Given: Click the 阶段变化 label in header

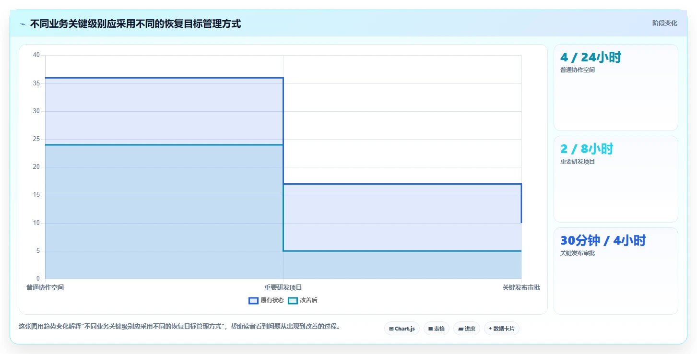Looking at the screenshot, I should pos(664,23).
